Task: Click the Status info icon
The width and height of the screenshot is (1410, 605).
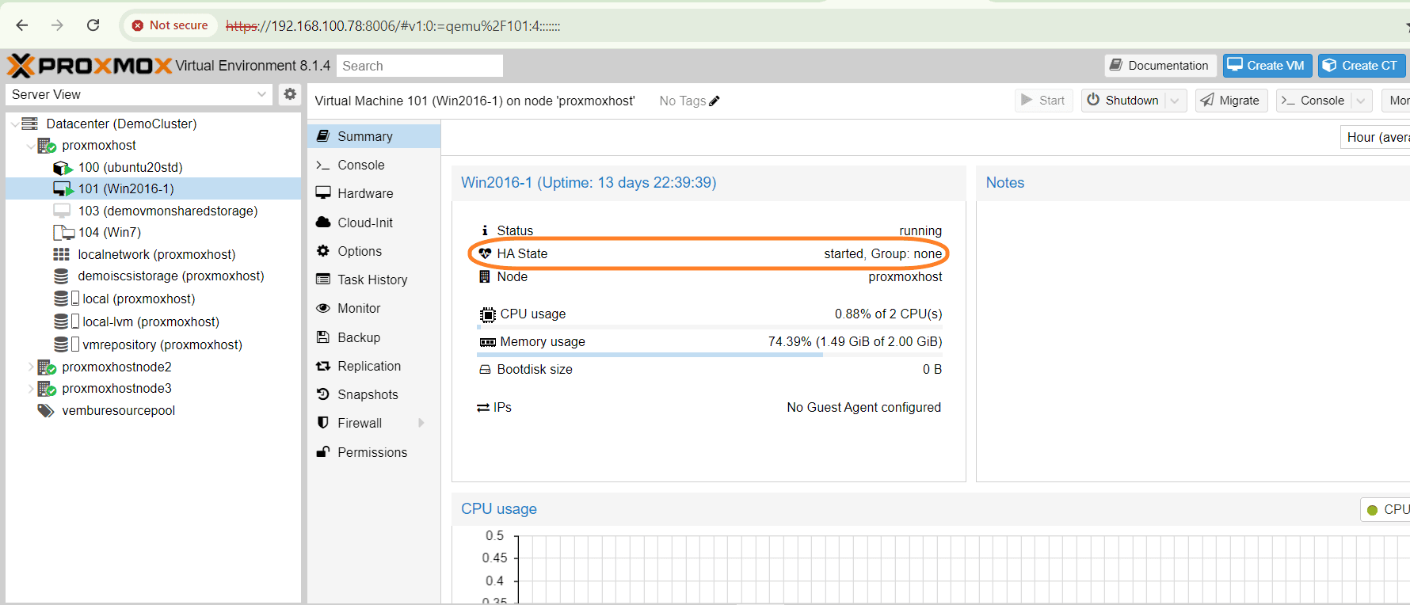Action: tap(485, 230)
